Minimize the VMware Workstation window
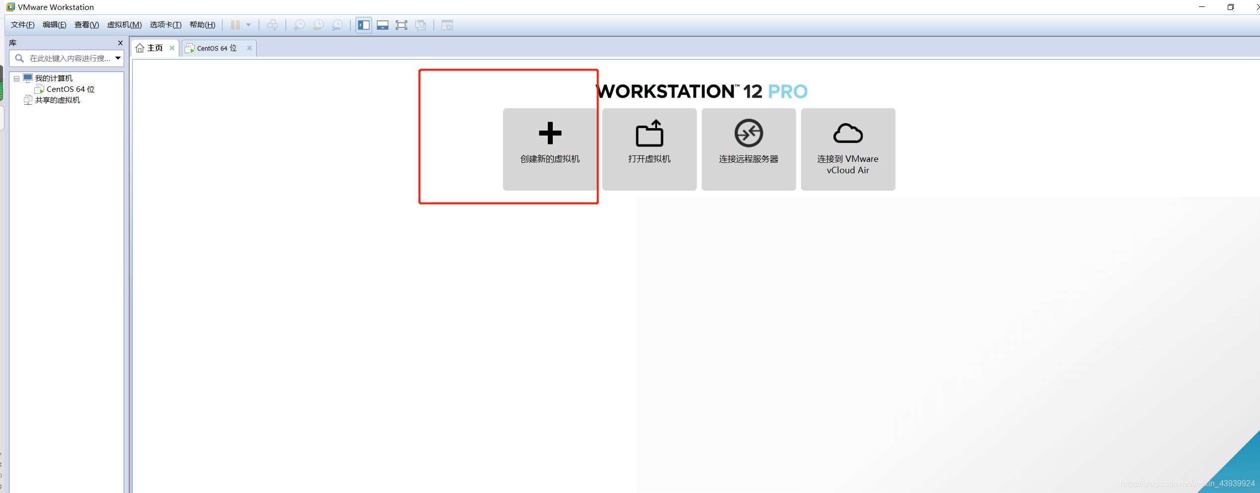The image size is (1260, 493). 1202,7
